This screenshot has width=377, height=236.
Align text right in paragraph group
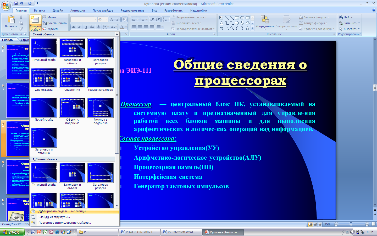click(146, 27)
